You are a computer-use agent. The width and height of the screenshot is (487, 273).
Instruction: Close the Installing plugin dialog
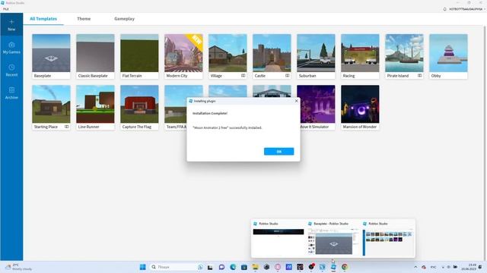tap(296, 101)
